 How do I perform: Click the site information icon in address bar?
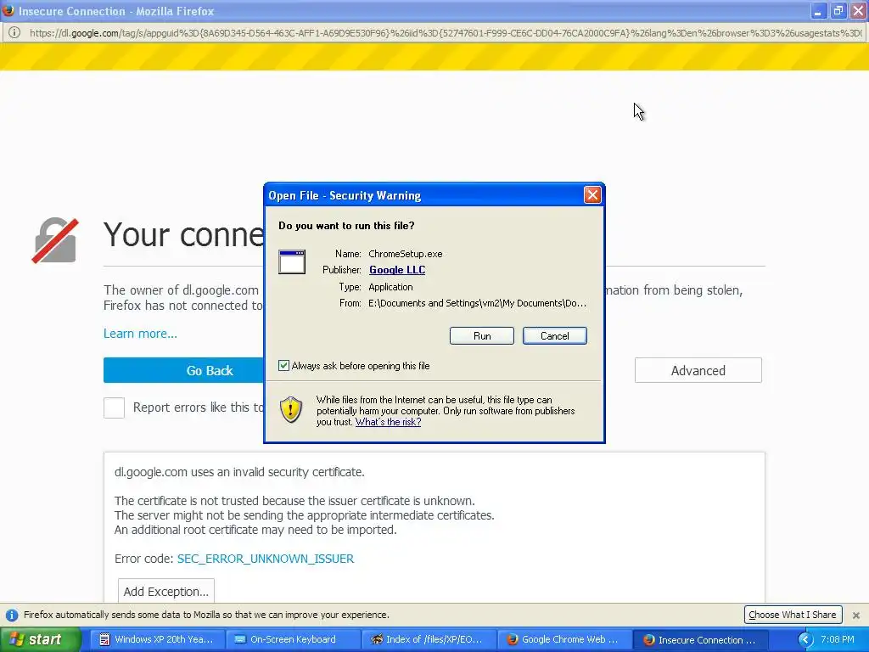[x=14, y=33]
